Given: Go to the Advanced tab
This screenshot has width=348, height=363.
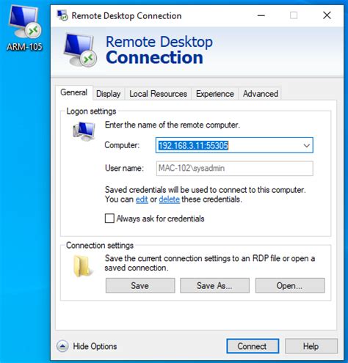Looking at the screenshot, I should click(x=261, y=94).
